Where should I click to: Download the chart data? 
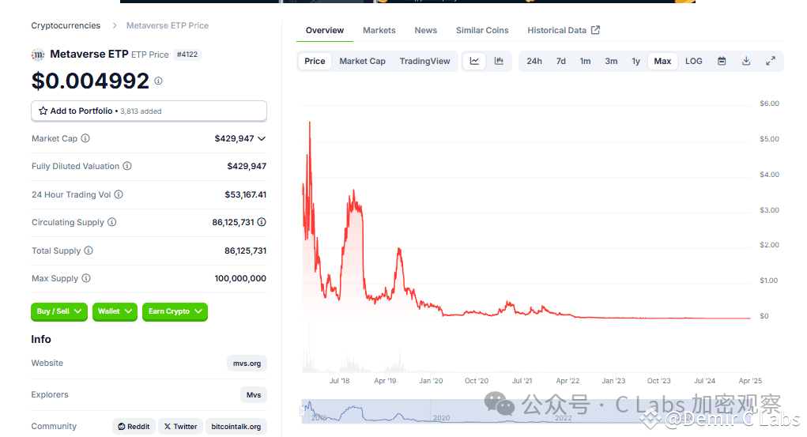click(746, 61)
